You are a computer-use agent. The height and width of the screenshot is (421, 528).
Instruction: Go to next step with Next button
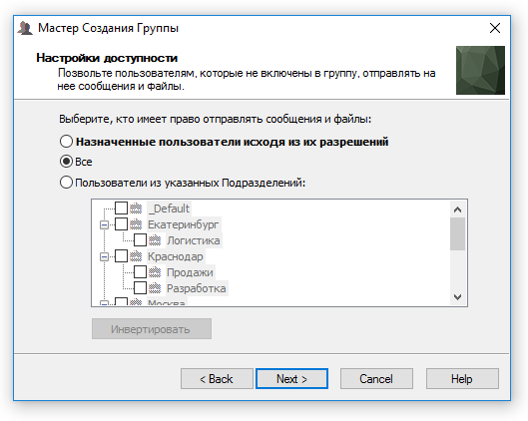[291, 379]
